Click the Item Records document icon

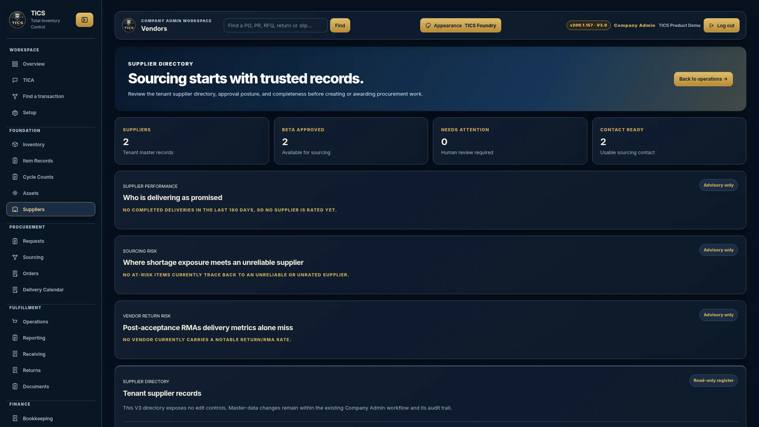[15, 161]
